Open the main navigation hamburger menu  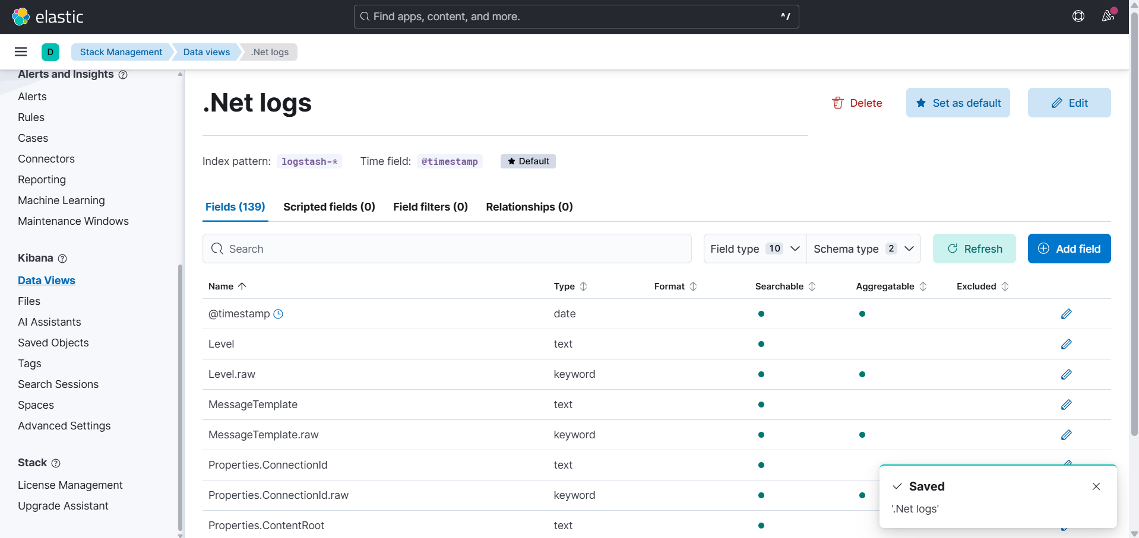(x=21, y=52)
